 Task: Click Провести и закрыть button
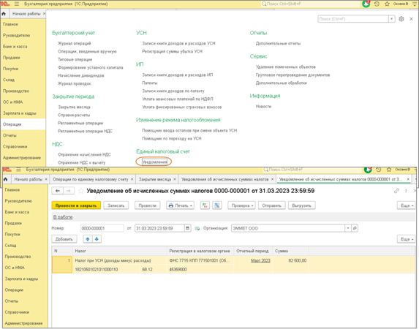coord(76,205)
